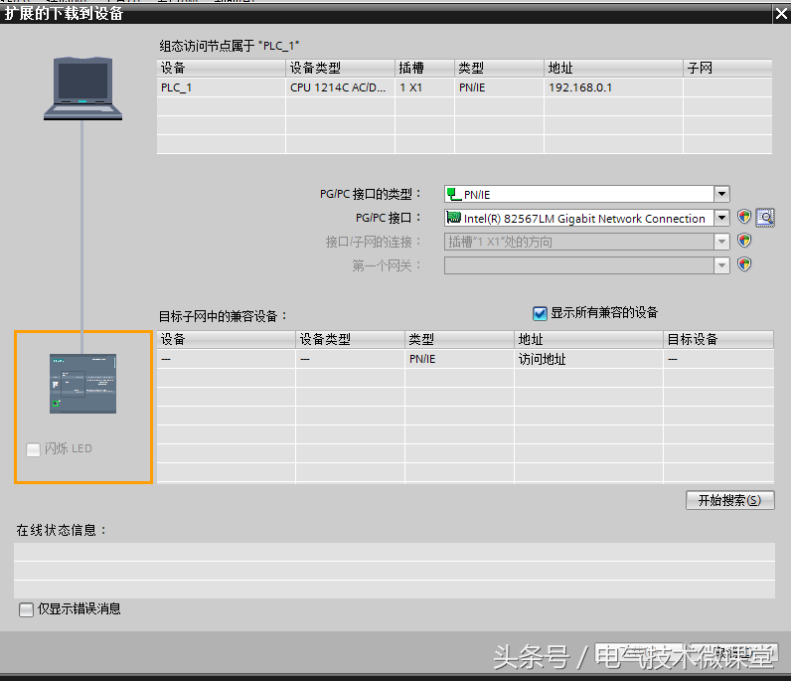The height and width of the screenshot is (681, 791).
Task: Open the PG/PC interface type dropdown
Action: [721, 194]
